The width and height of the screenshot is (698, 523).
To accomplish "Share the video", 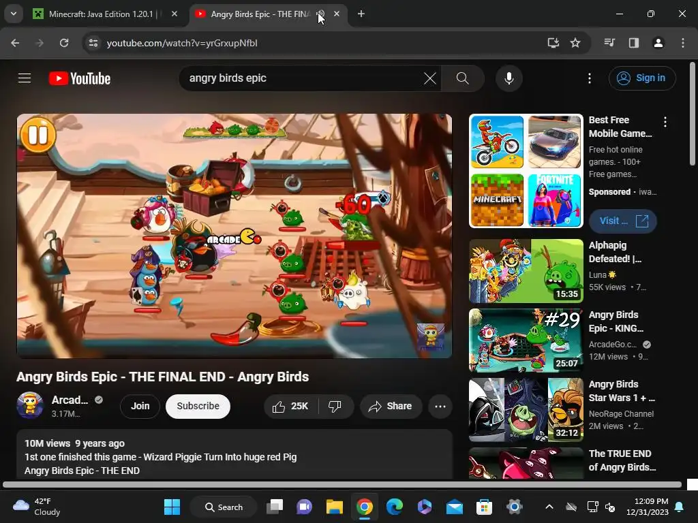I will 391,406.
